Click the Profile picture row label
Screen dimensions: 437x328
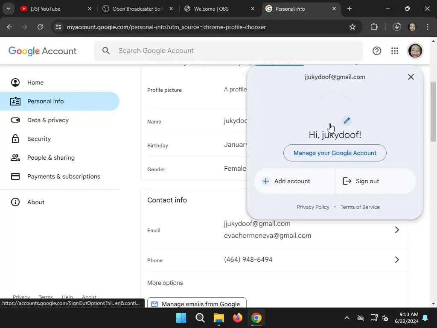tap(164, 90)
